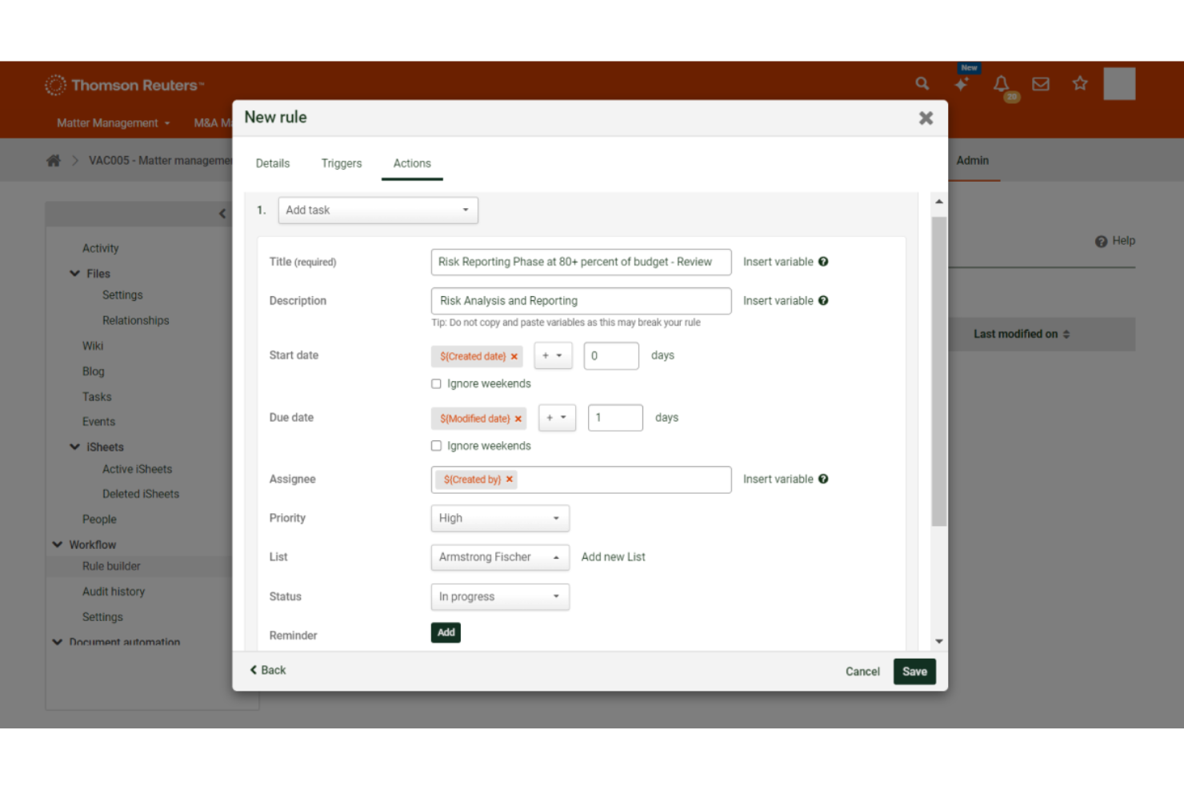Open the envelope messages icon
The width and height of the screenshot is (1184, 790).
1041,83
